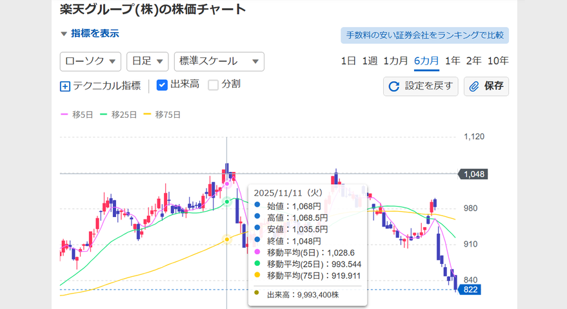
Task: Open the ローソク chart type dropdown
Action: coord(90,61)
